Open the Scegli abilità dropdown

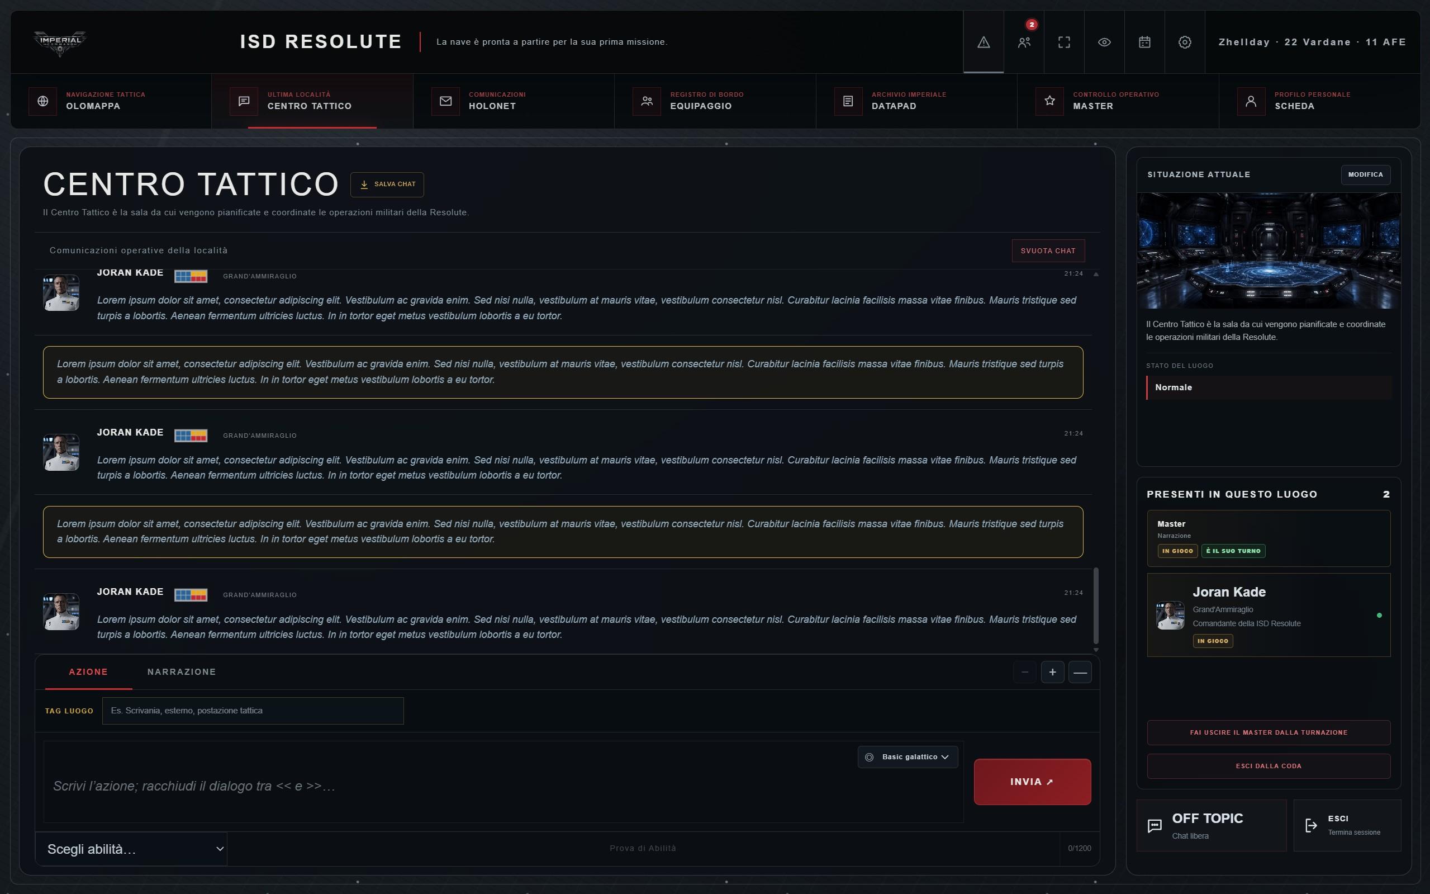coord(131,849)
